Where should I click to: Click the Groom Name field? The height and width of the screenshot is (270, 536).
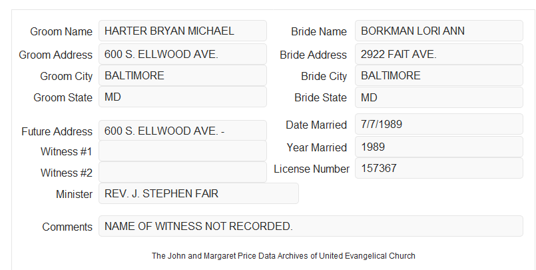pos(182,31)
